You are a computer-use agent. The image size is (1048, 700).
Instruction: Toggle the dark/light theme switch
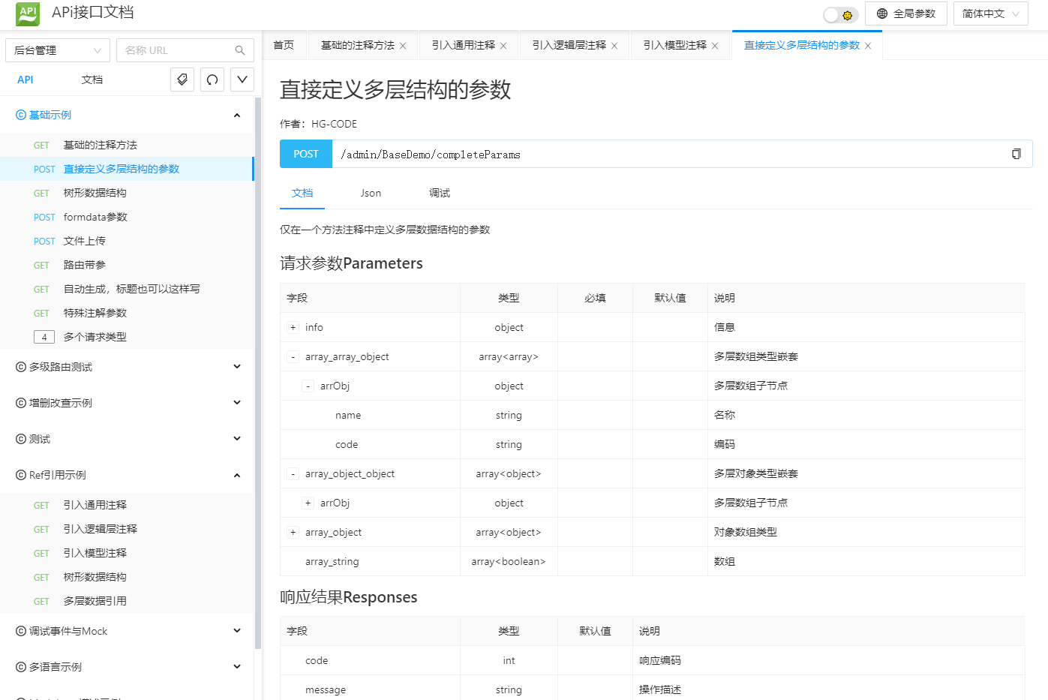(x=840, y=14)
